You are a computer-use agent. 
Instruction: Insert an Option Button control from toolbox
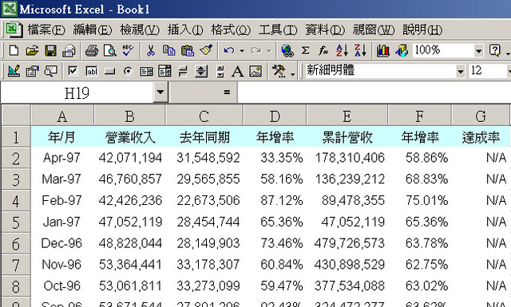[128, 71]
